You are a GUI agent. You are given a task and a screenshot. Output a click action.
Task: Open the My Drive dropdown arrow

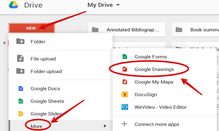pos(118,5)
